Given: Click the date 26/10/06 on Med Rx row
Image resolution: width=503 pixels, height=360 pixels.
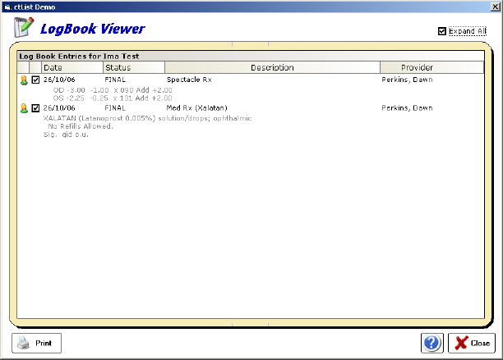Looking at the screenshot, I should [x=59, y=108].
